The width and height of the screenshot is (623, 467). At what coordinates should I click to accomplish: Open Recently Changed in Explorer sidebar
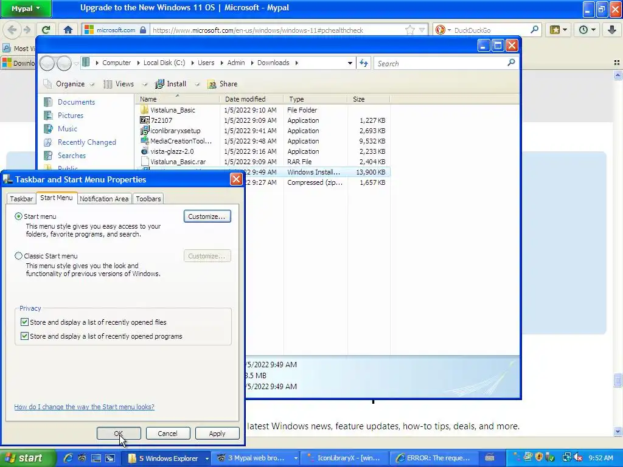(86, 142)
